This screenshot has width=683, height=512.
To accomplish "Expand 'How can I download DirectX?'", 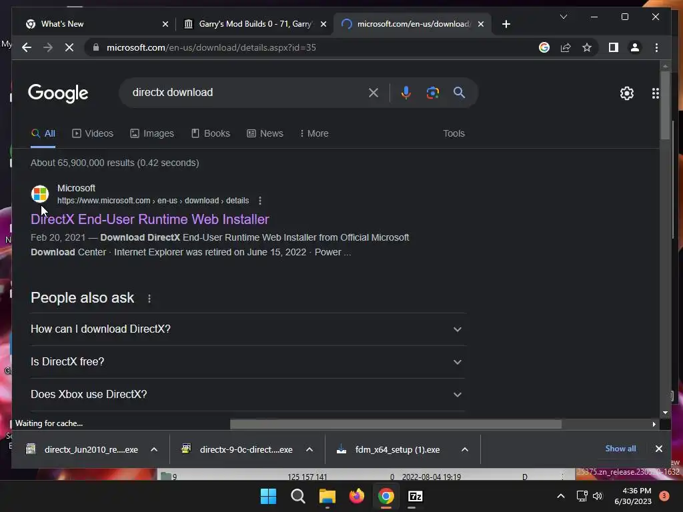I will [x=248, y=329].
